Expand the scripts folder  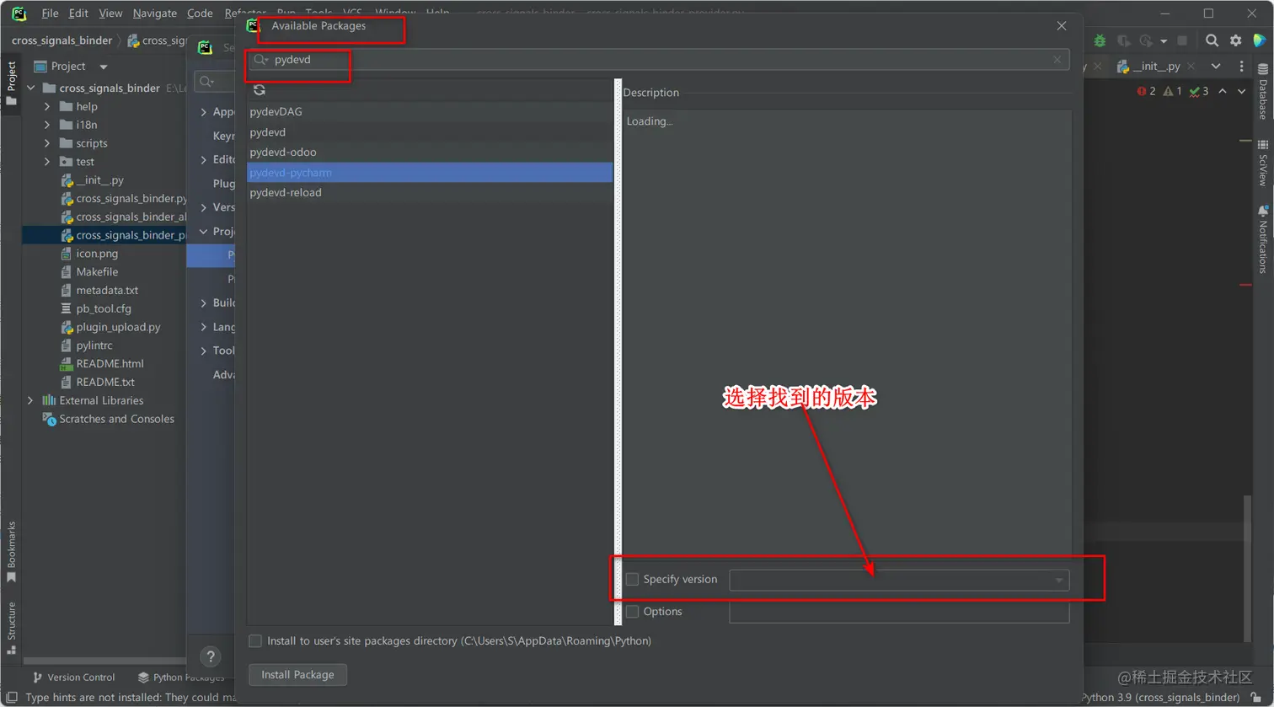coord(47,143)
